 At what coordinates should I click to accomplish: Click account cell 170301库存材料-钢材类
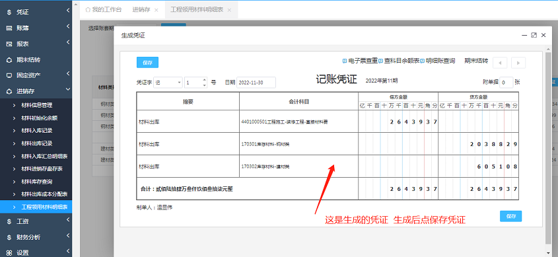click(x=298, y=144)
